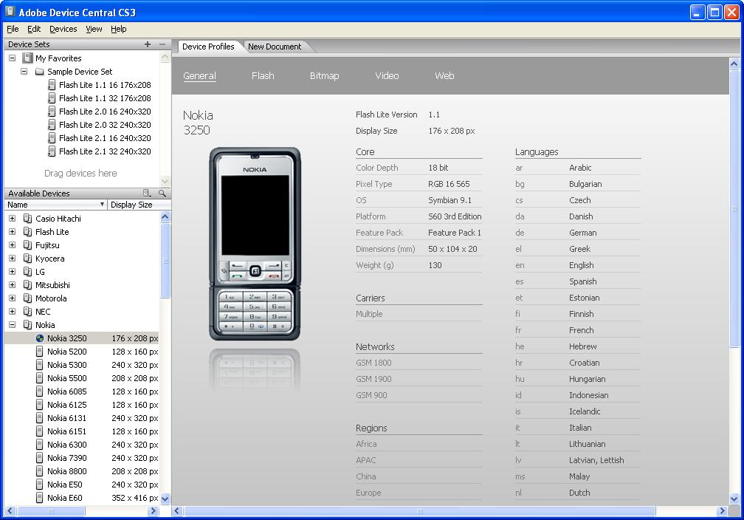
Task: Open the View menu
Action: (94, 29)
